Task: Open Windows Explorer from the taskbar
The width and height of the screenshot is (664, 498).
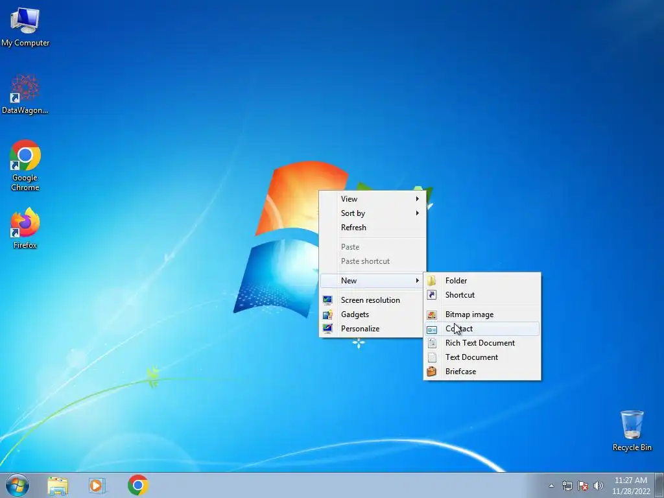Action: (58, 485)
